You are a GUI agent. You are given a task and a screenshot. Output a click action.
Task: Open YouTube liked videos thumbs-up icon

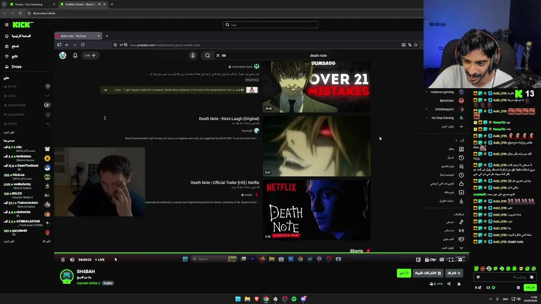461,184
